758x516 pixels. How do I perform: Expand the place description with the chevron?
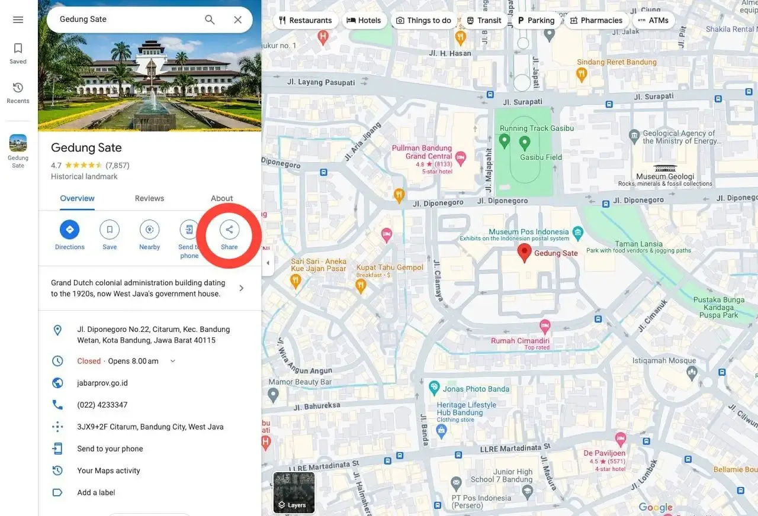click(241, 288)
